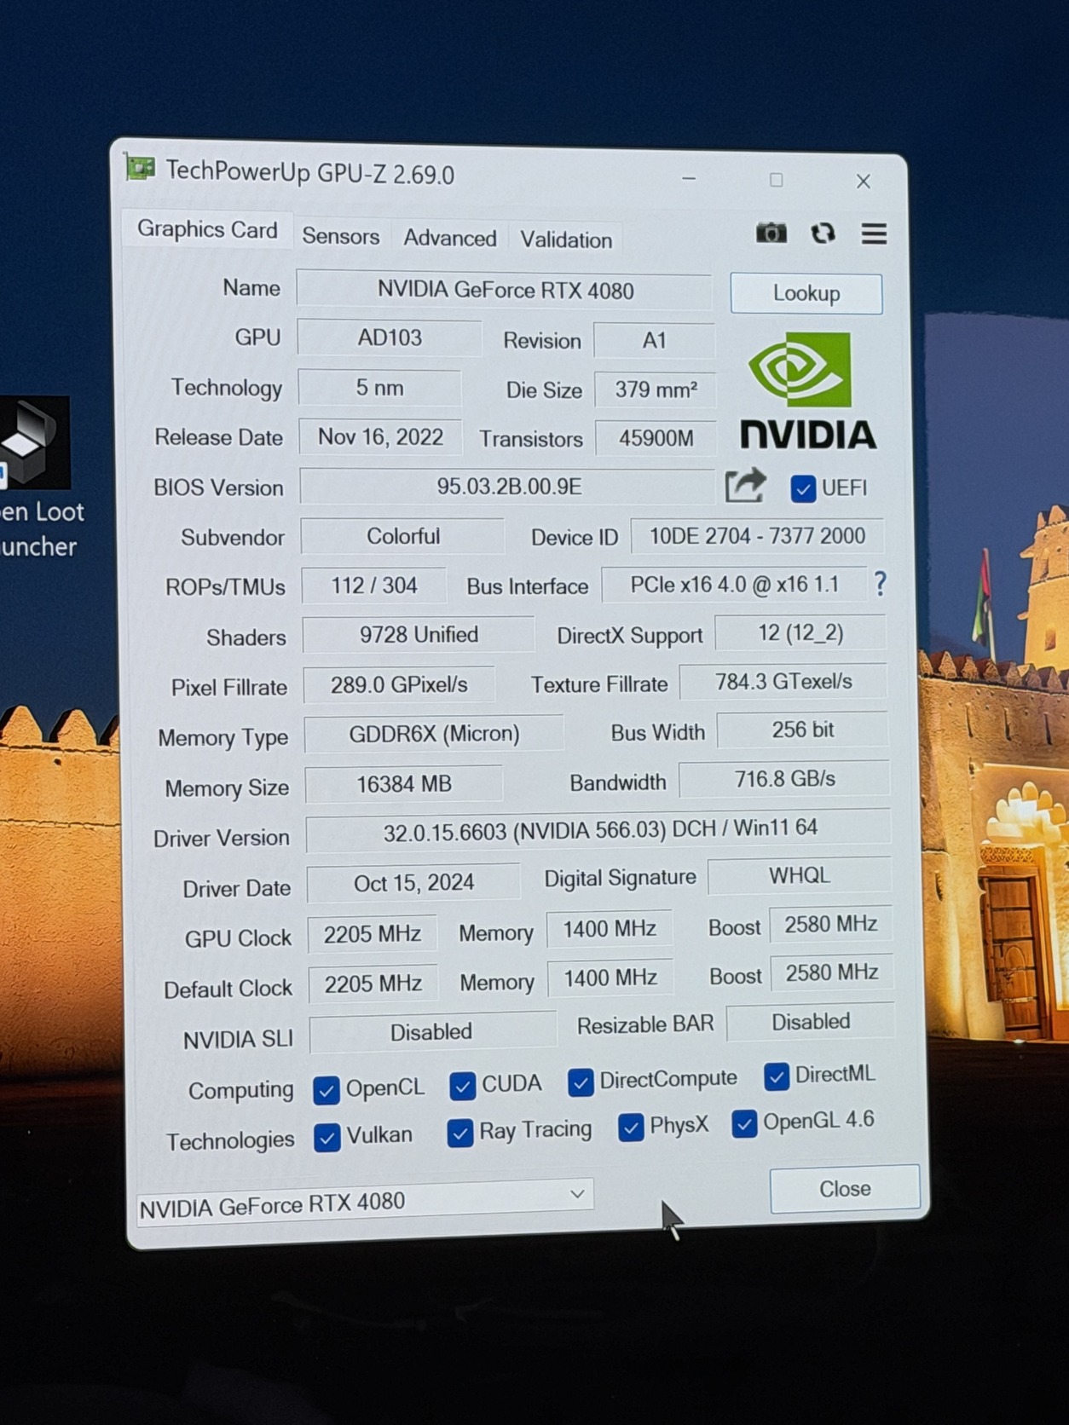Click the NVIDIA SLI value Disabled
Viewport: 1069px width, 1425px height.
tap(431, 1032)
